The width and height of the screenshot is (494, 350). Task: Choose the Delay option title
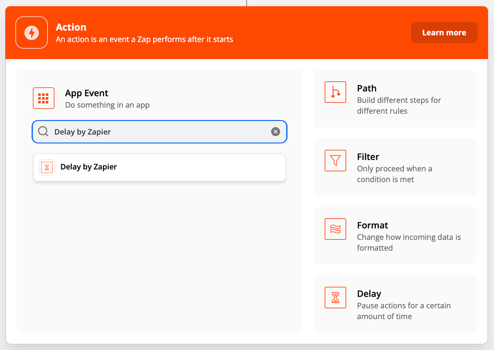369,294
